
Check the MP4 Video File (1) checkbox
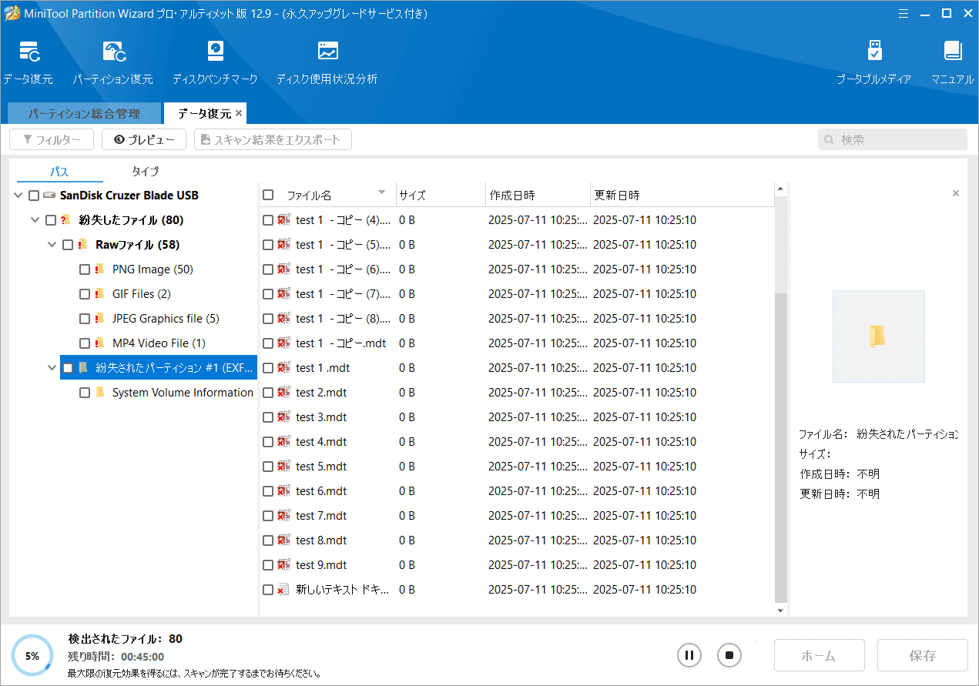pos(85,343)
